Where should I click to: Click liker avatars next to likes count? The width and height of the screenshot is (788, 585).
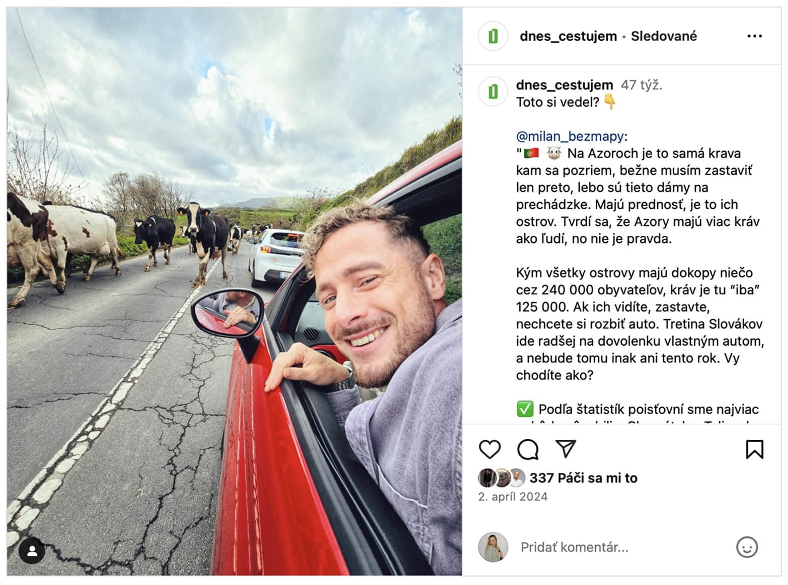point(501,478)
